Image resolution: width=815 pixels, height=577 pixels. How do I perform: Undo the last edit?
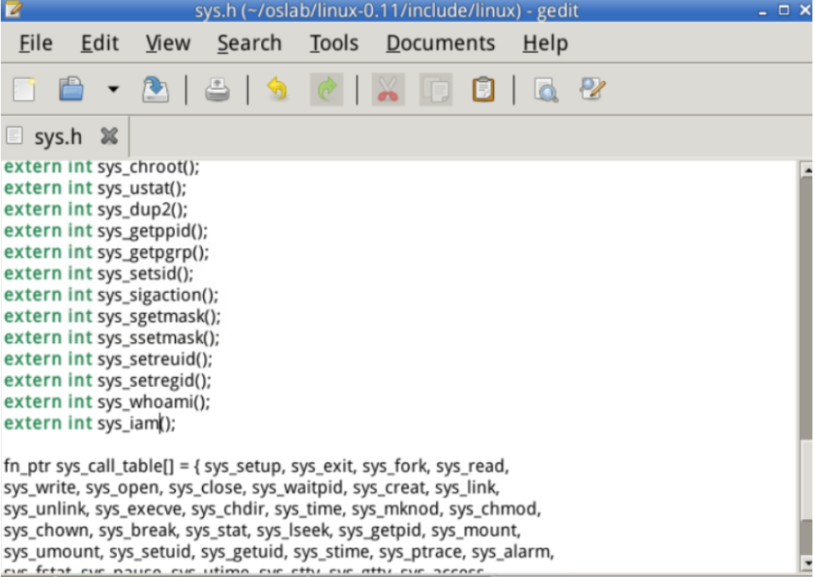[x=277, y=90]
